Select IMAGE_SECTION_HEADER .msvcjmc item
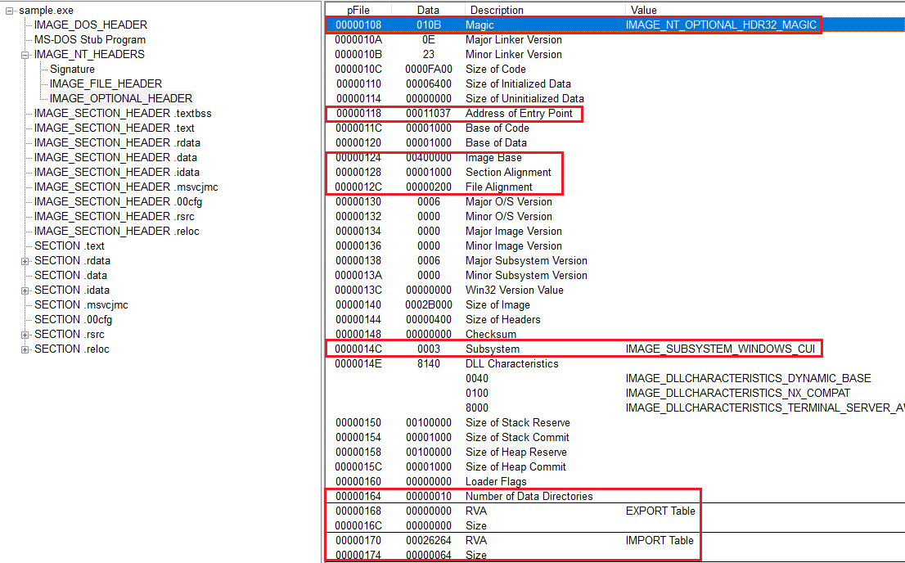The image size is (905, 563). coord(125,187)
